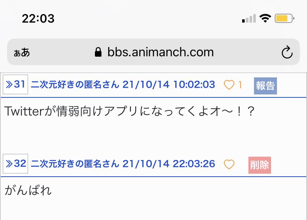Tap the battery indicator icon

284,18
